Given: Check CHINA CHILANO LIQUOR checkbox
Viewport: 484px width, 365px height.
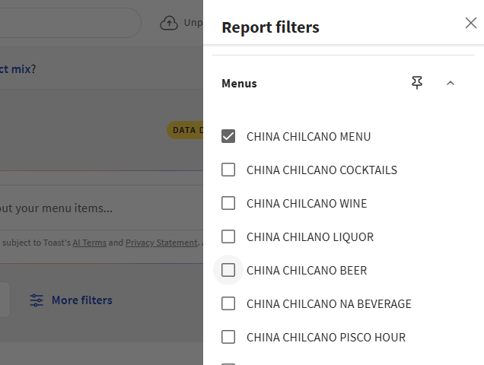Looking at the screenshot, I should (x=228, y=236).
